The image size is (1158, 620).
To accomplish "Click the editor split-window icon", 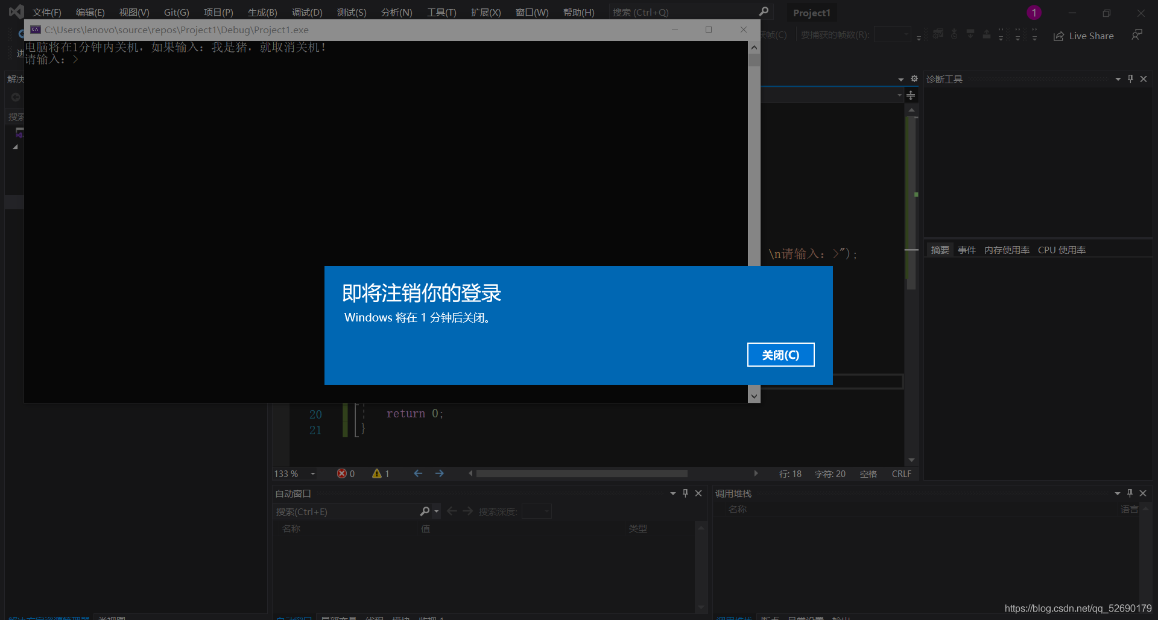I will pyautogui.click(x=911, y=95).
